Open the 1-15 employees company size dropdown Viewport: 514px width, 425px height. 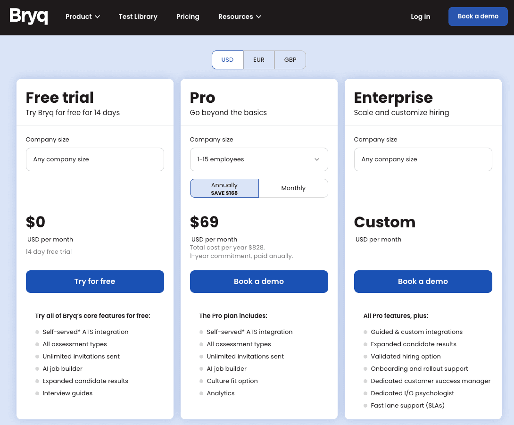(259, 159)
